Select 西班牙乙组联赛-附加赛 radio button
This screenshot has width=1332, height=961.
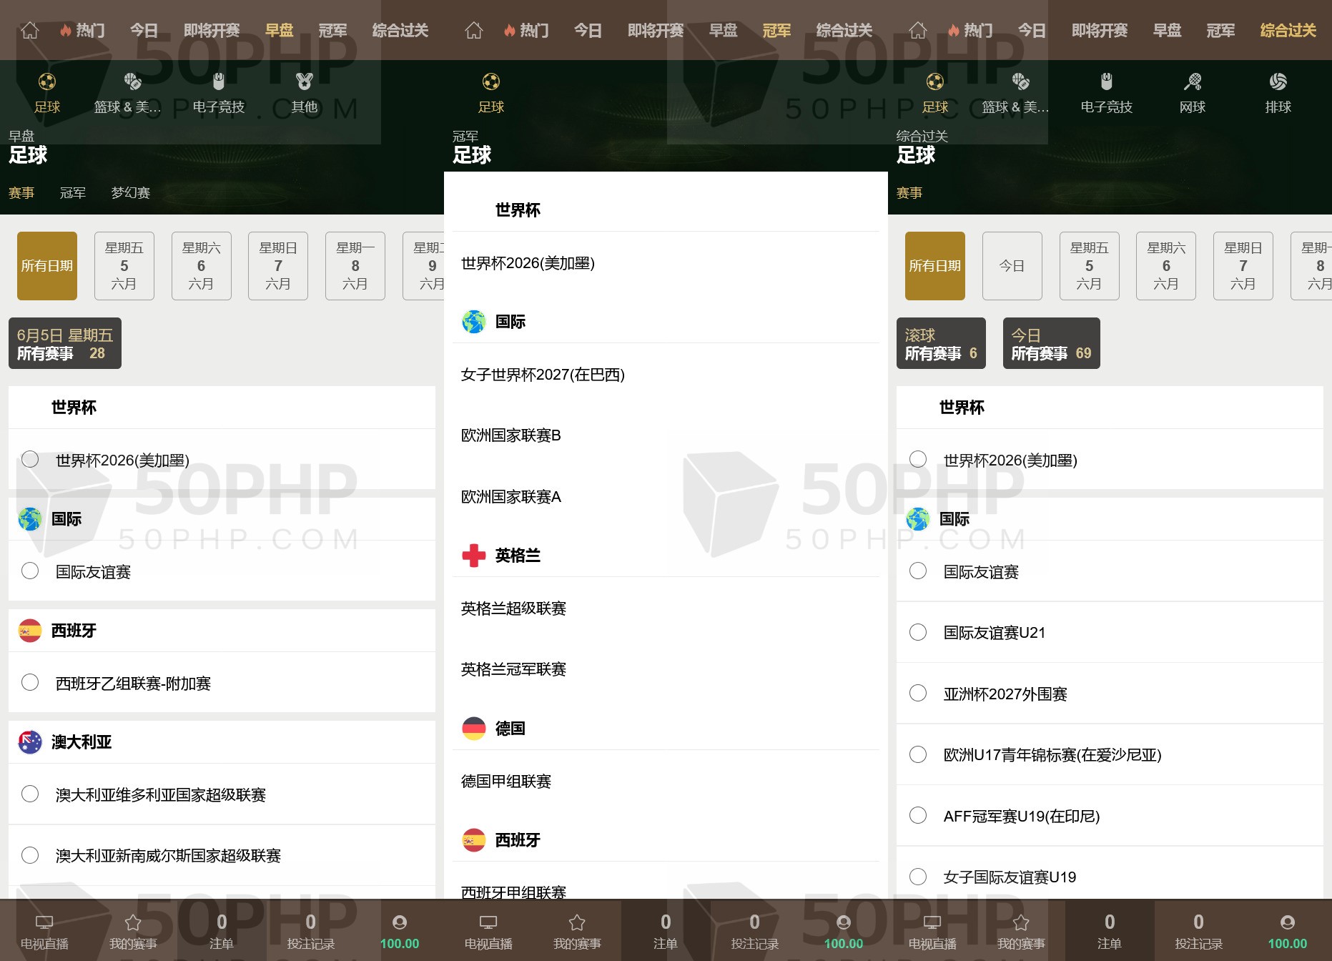pyautogui.click(x=30, y=682)
